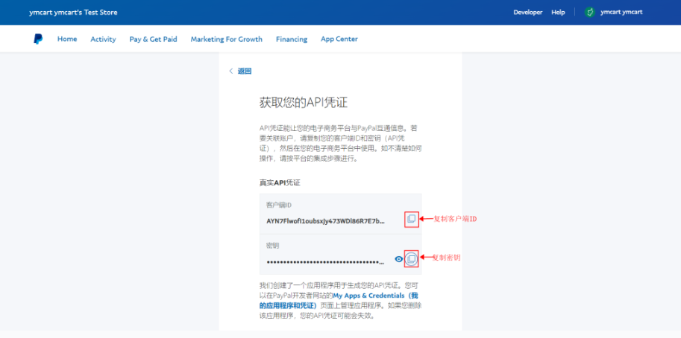Open the ymcart account avatar icon
Viewport: 681px width, 338px height.
pos(589,12)
